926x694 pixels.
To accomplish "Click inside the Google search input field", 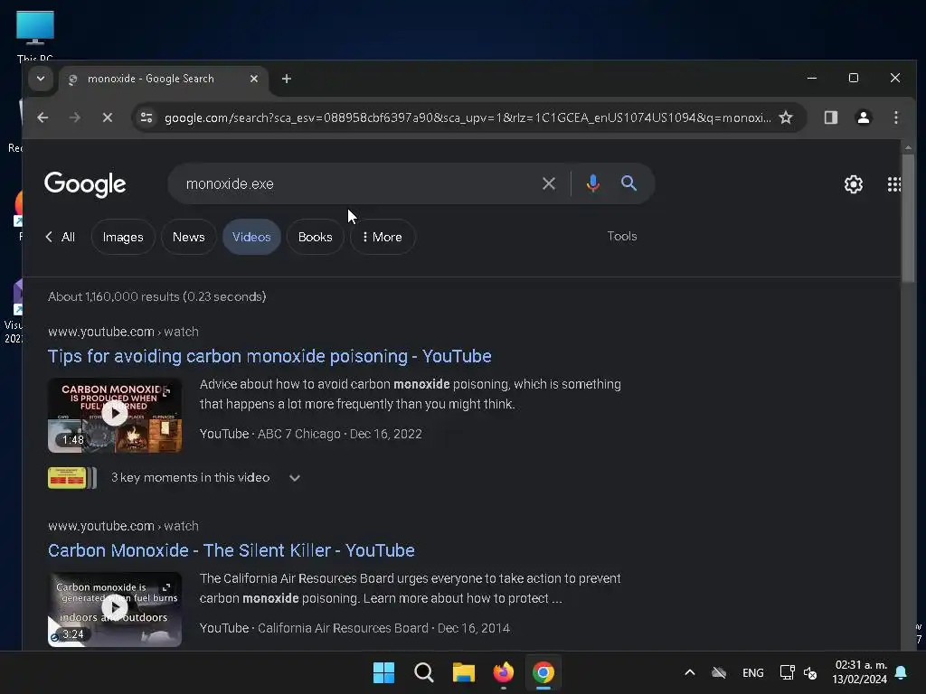I will click(x=354, y=183).
